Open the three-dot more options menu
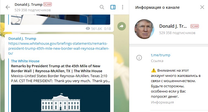Viewport: 208px width, 112px height. (x=123, y=7)
